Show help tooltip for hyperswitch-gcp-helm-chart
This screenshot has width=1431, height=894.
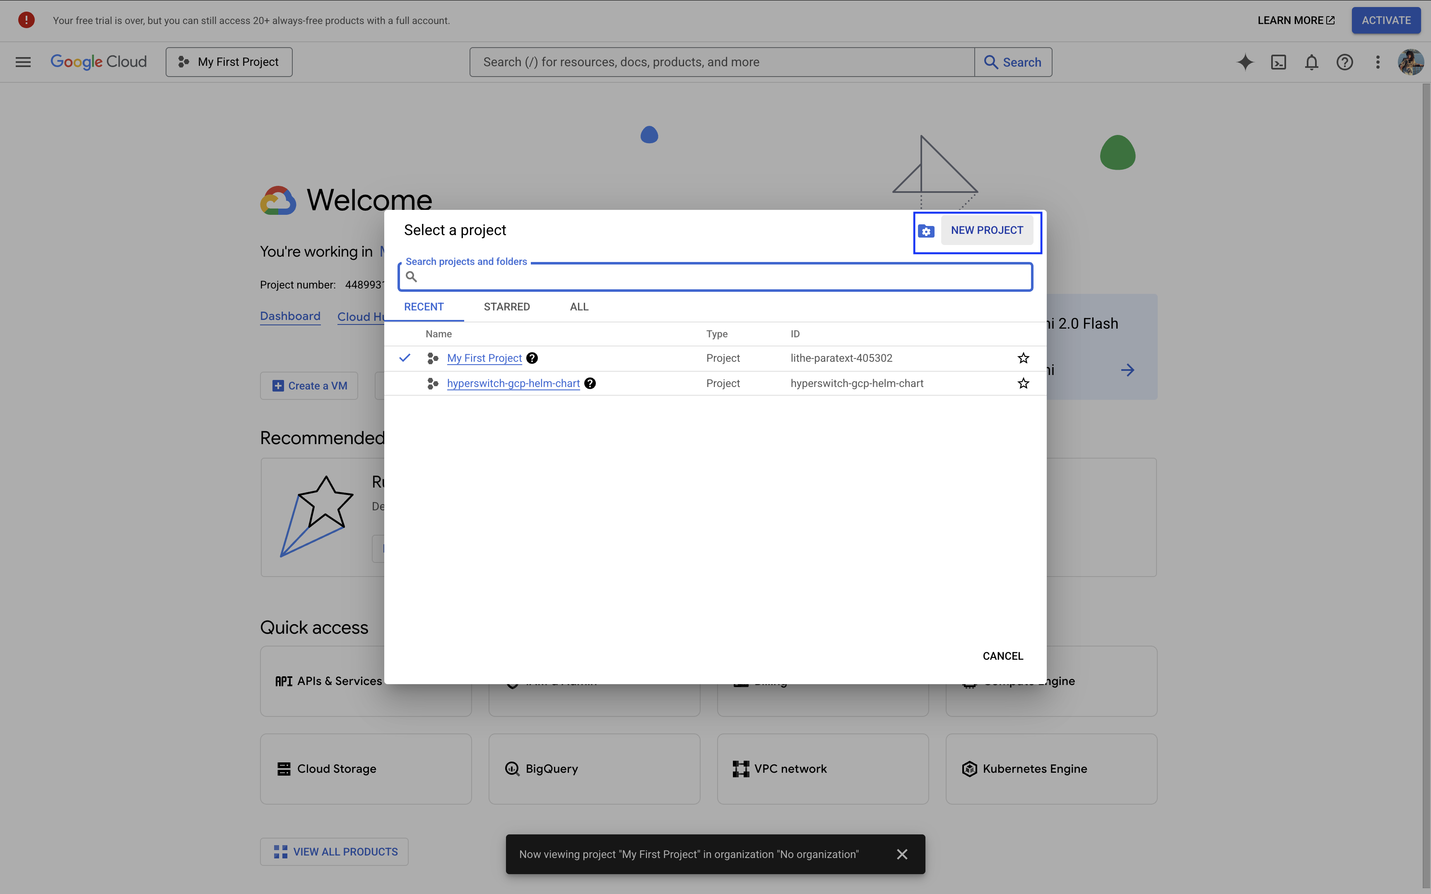[590, 383]
